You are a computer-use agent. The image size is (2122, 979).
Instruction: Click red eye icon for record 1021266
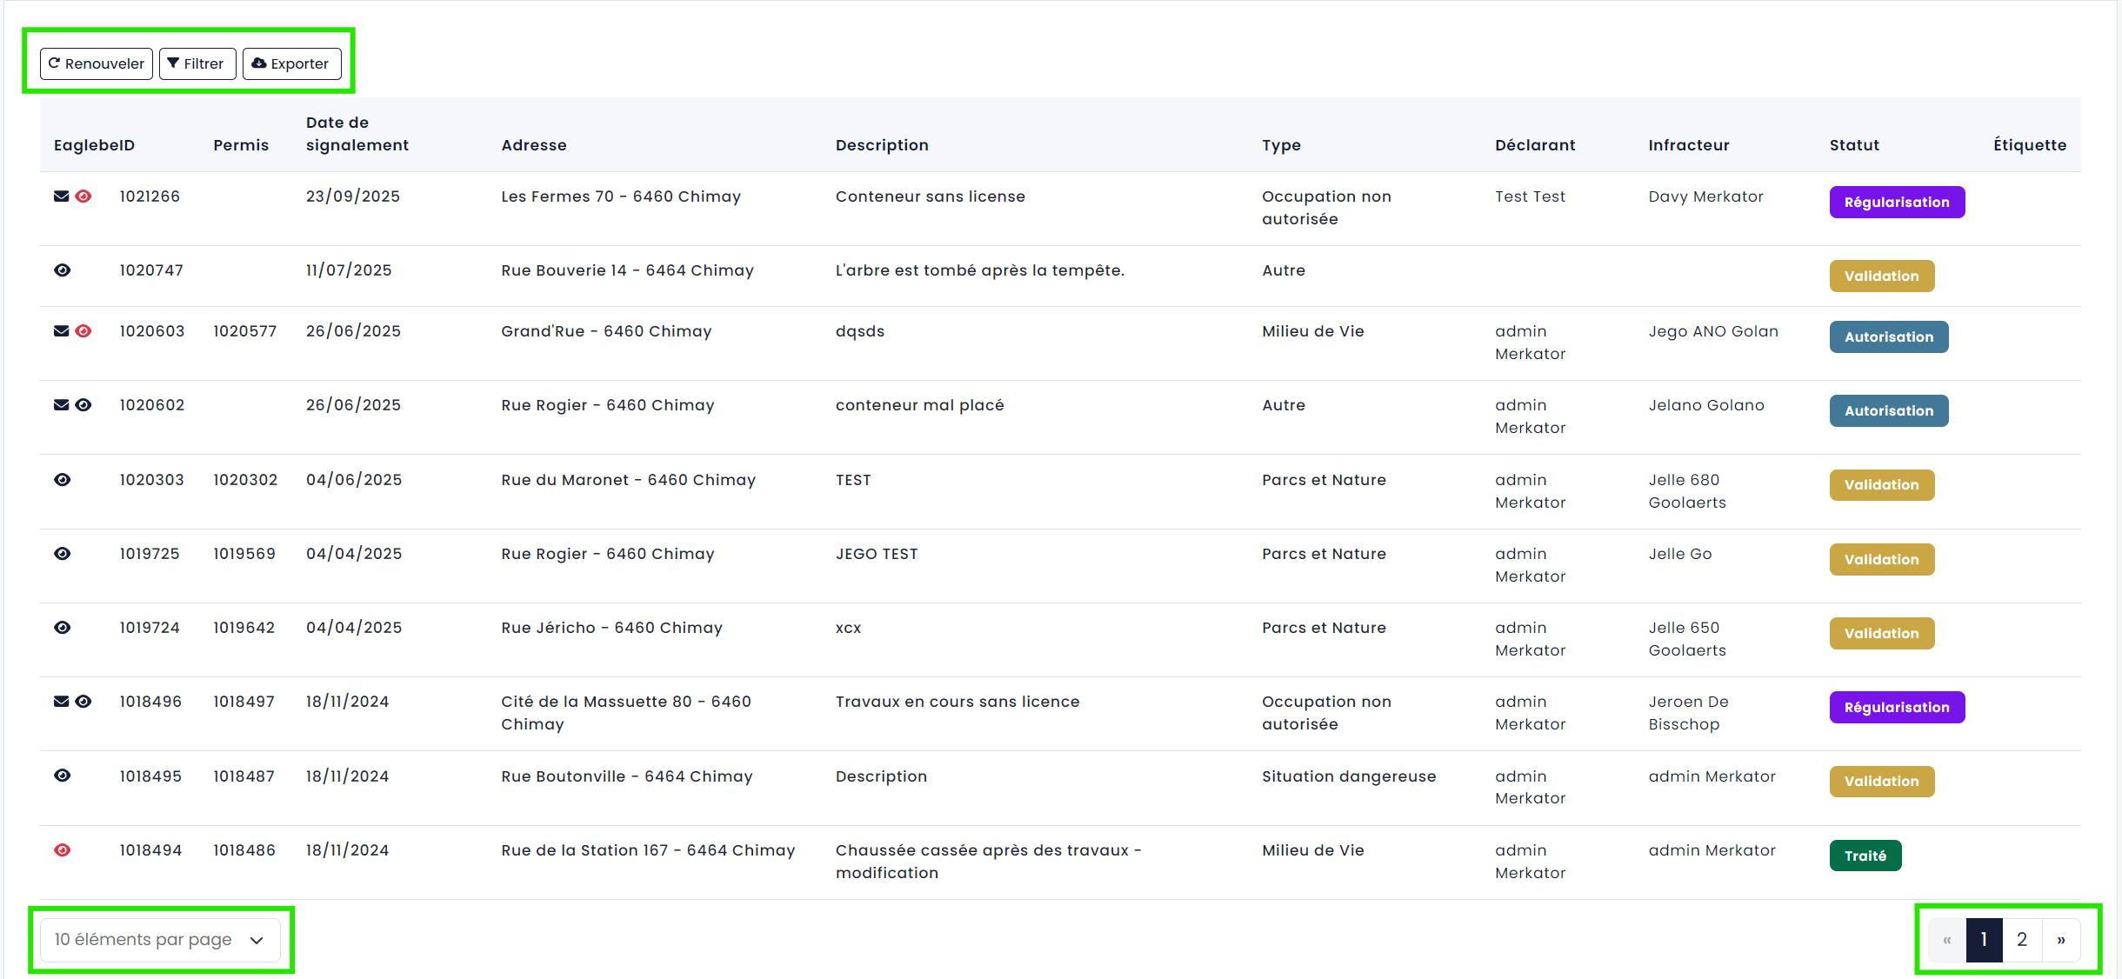83,196
